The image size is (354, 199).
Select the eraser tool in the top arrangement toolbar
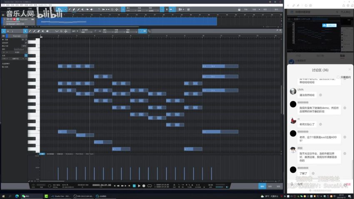[74, 10]
